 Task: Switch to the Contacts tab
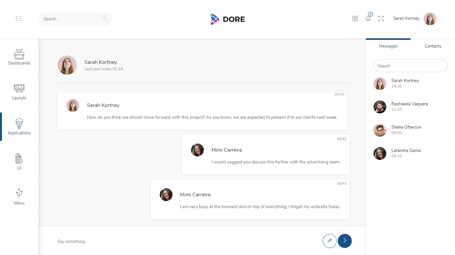click(x=433, y=46)
